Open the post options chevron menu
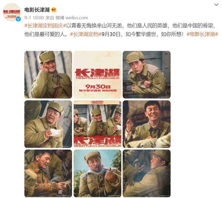The height and width of the screenshot is (198, 222). (x=216, y=5)
